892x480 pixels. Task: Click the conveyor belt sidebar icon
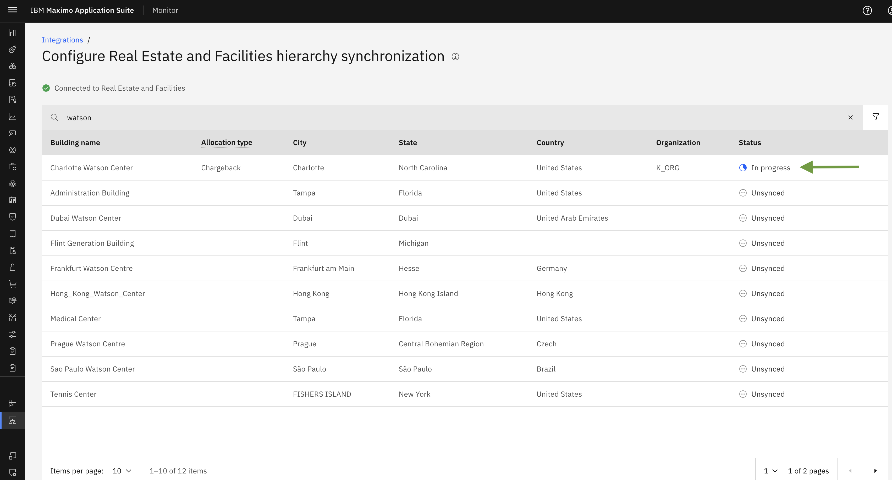[x=13, y=49]
